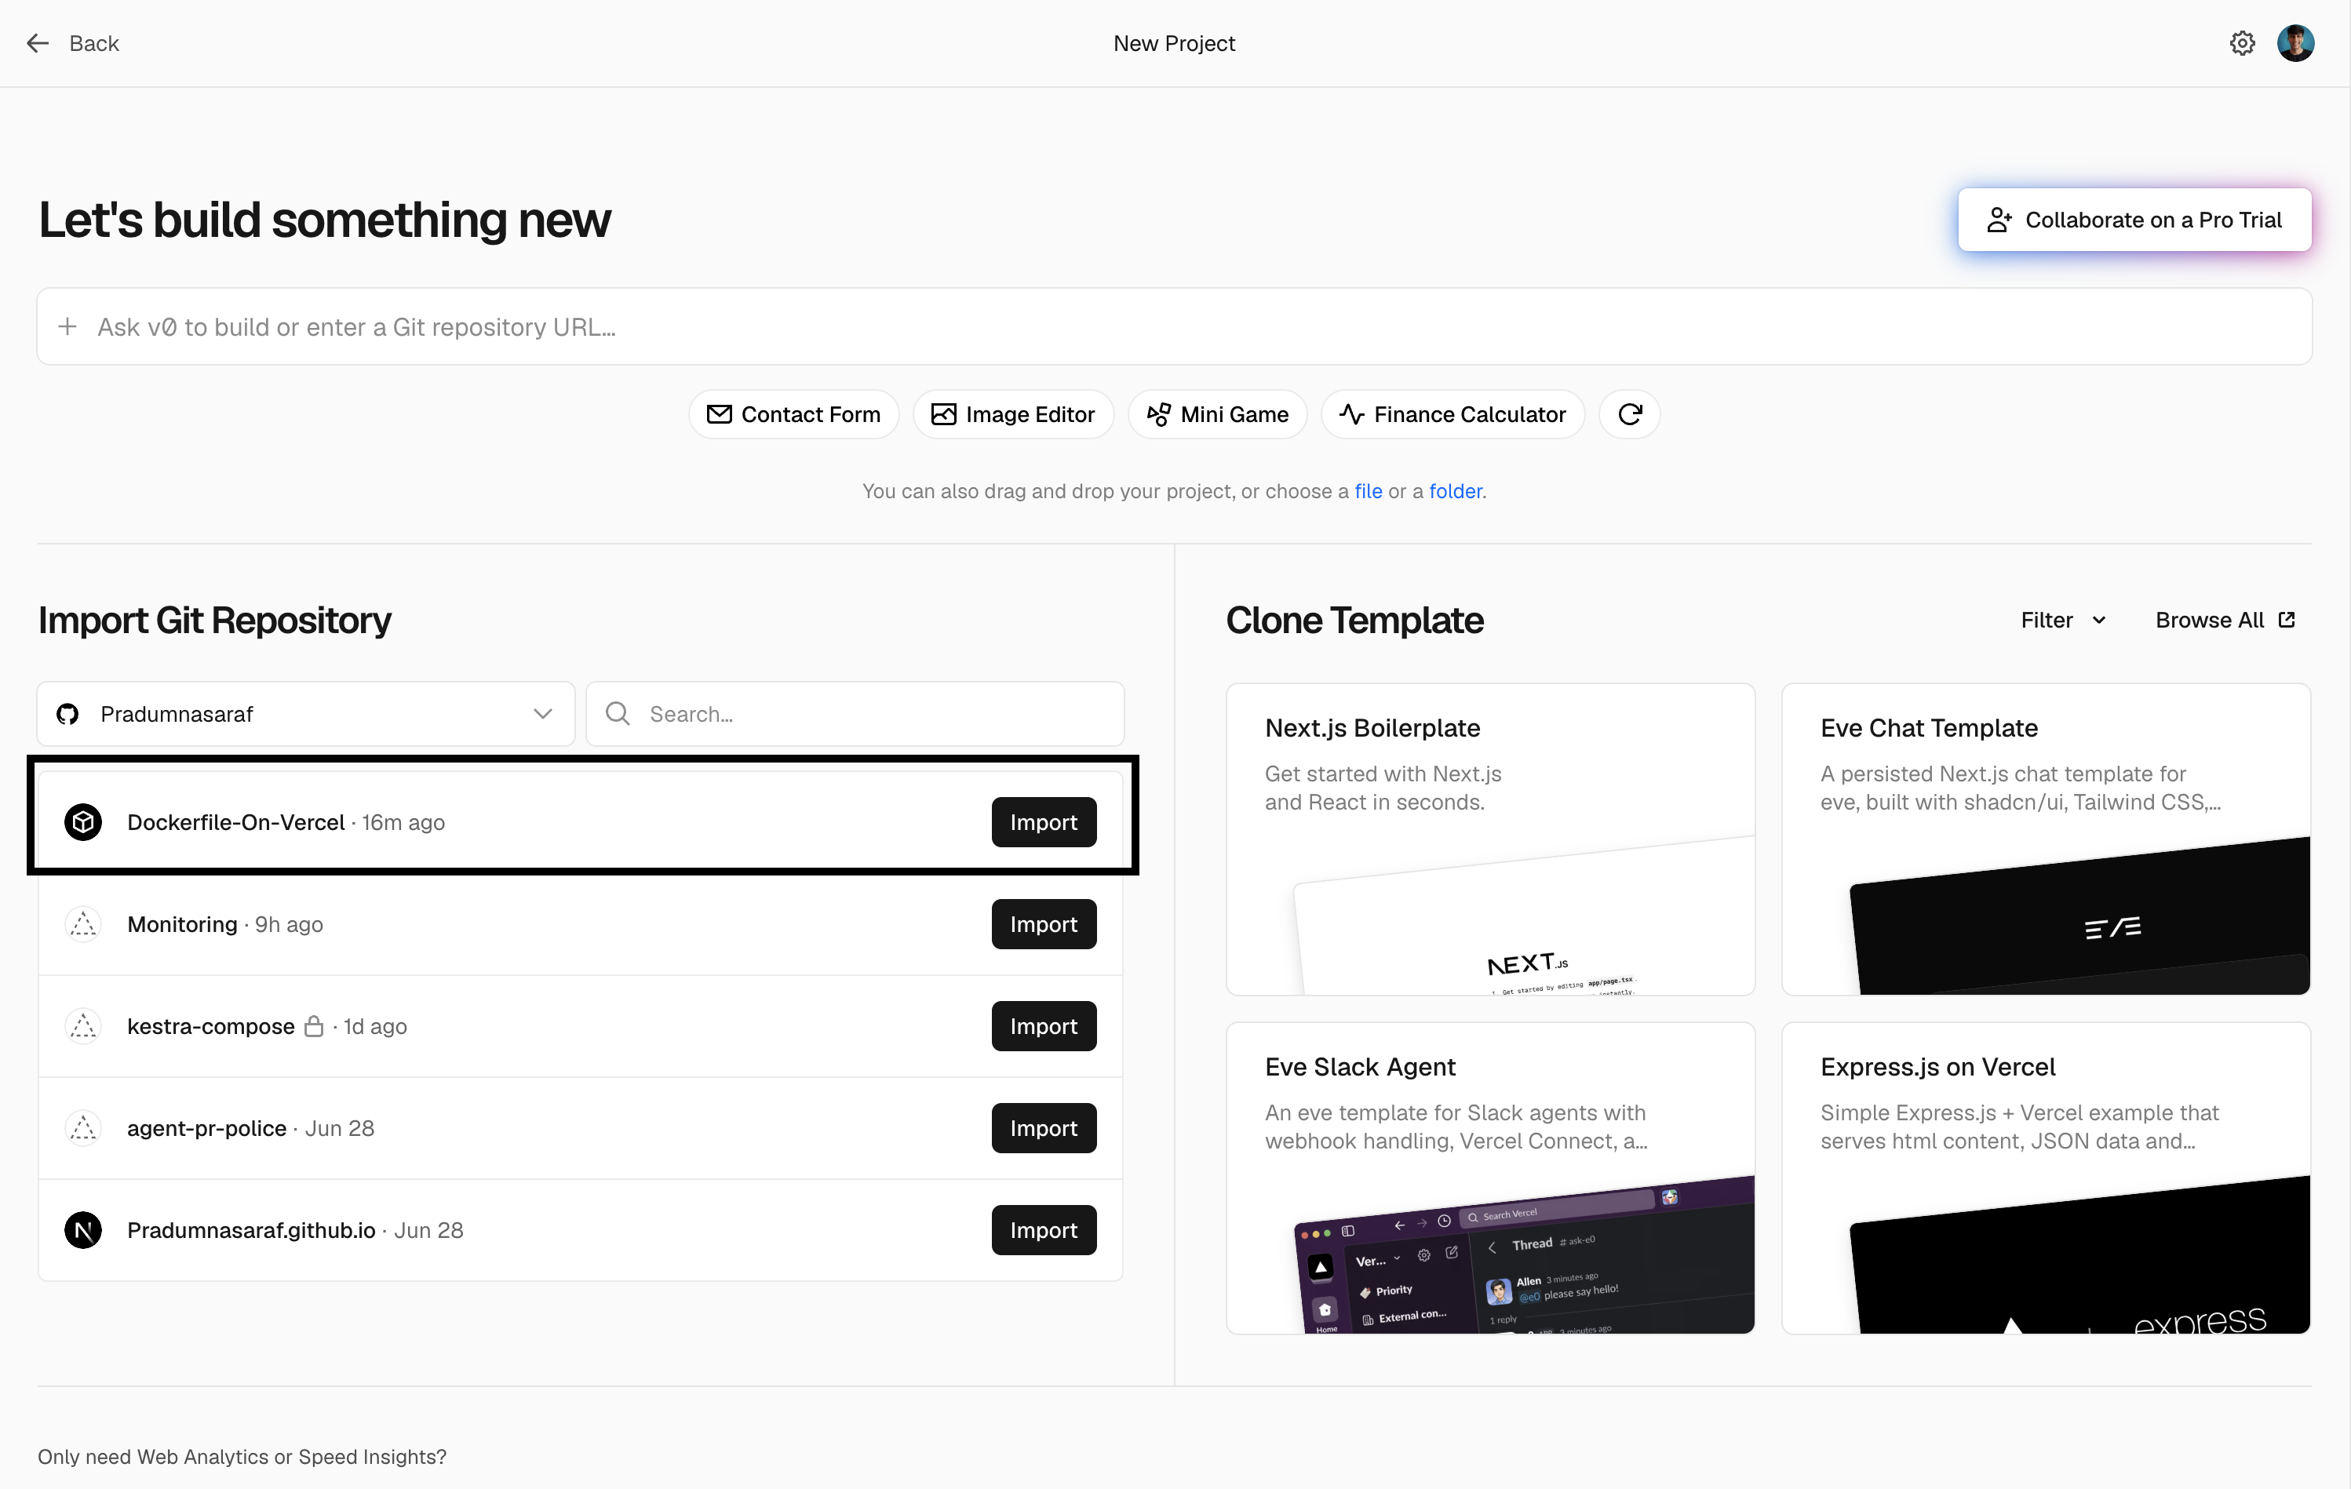Choose the Finance Calculator suggestion
This screenshot has width=2351, height=1489.
coord(1453,414)
